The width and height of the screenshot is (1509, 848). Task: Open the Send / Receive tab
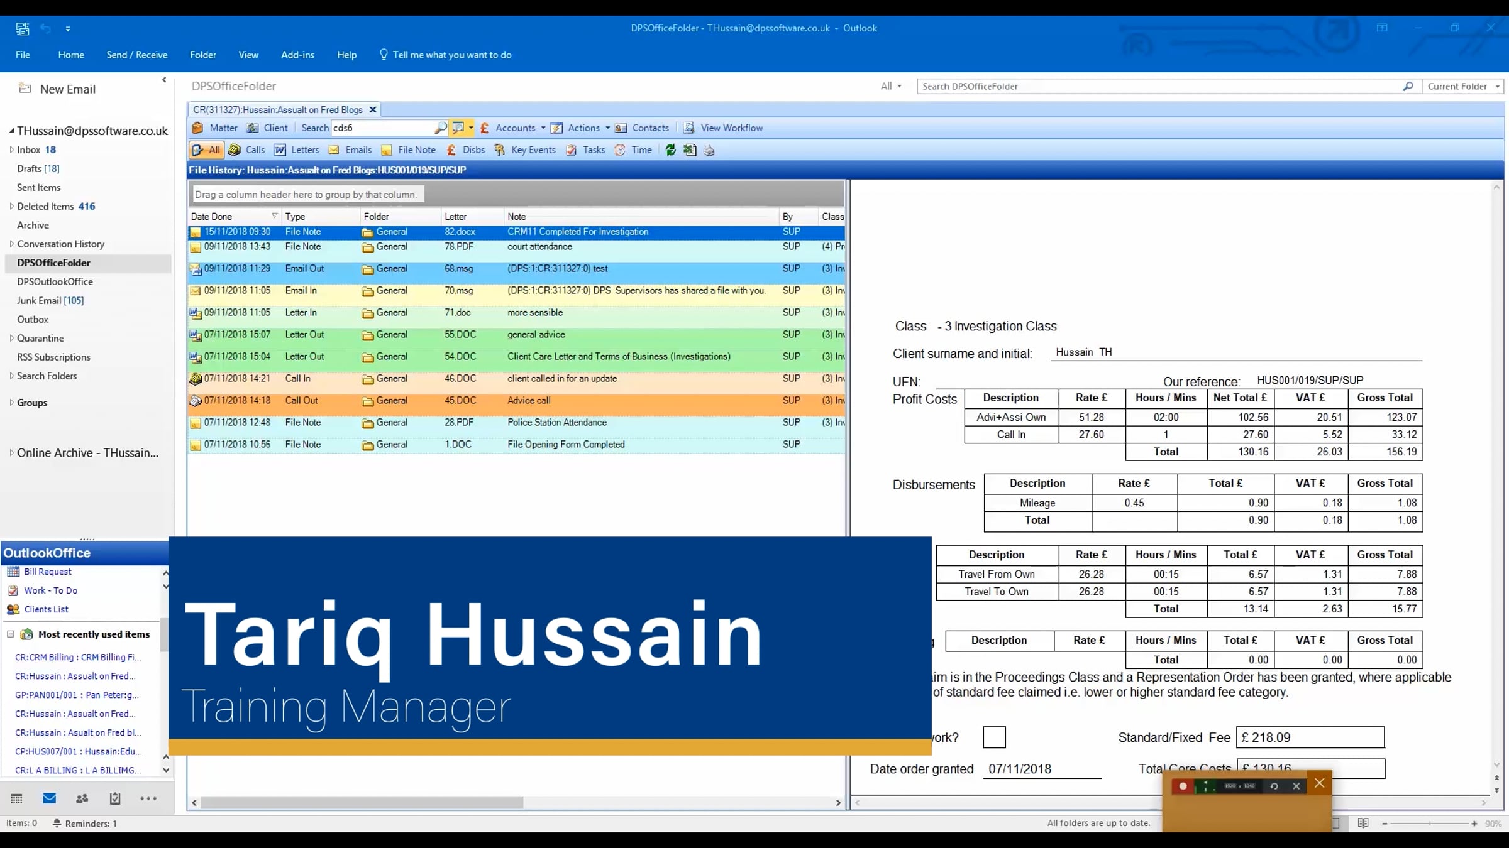point(137,55)
